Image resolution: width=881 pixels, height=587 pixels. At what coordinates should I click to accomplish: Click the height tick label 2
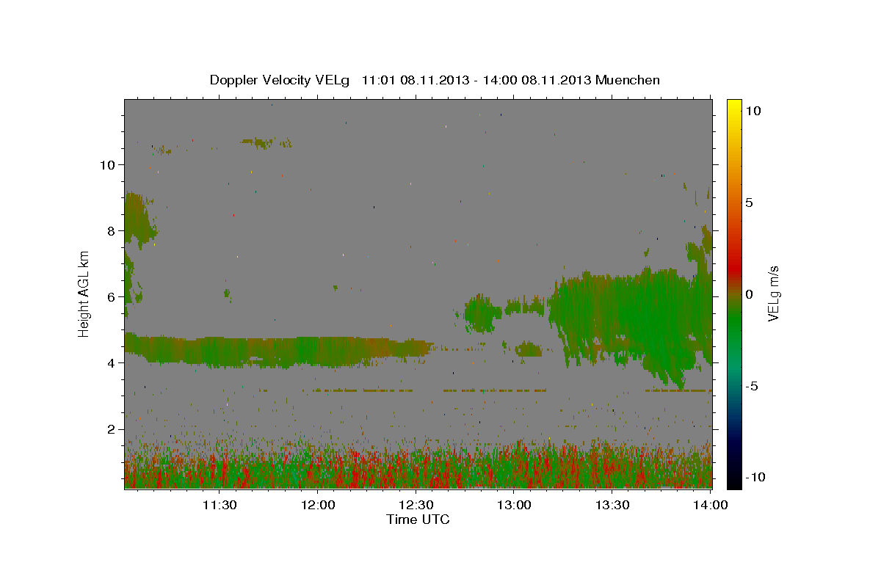[109, 429]
